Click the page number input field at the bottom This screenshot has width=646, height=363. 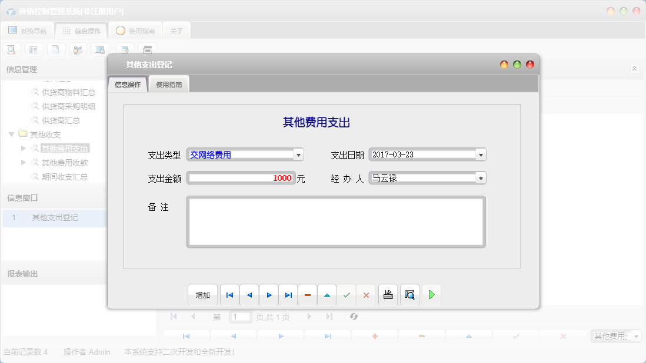(239, 316)
